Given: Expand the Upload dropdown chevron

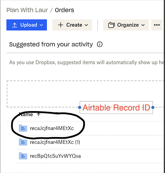Looking at the screenshot, I should [41, 25].
